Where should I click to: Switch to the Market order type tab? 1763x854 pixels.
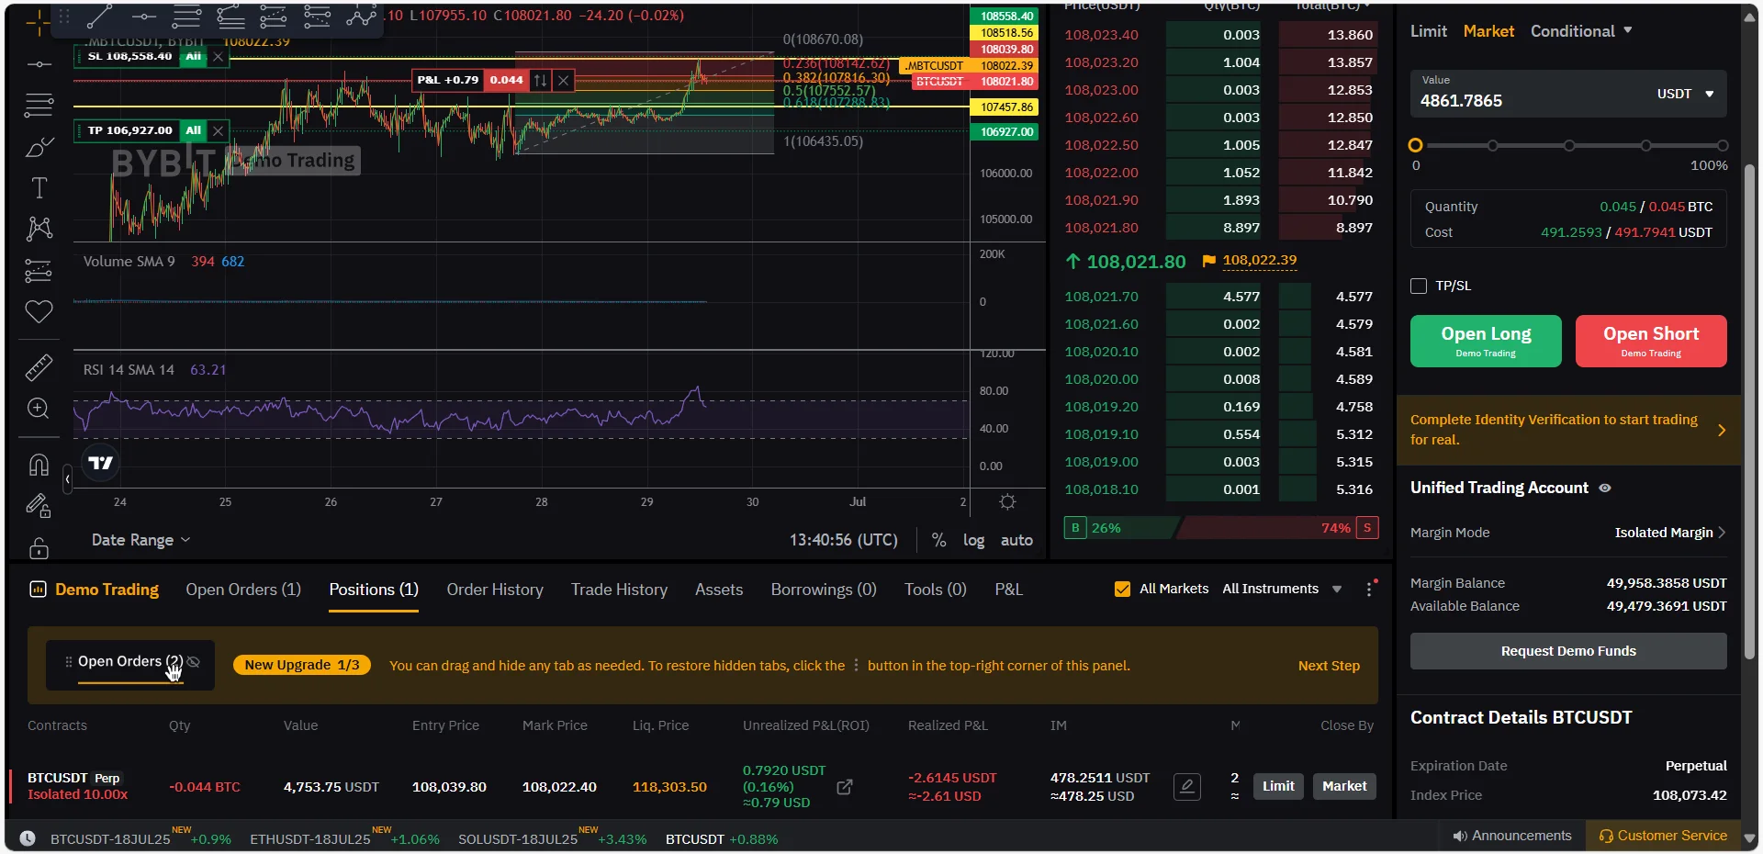[1488, 31]
